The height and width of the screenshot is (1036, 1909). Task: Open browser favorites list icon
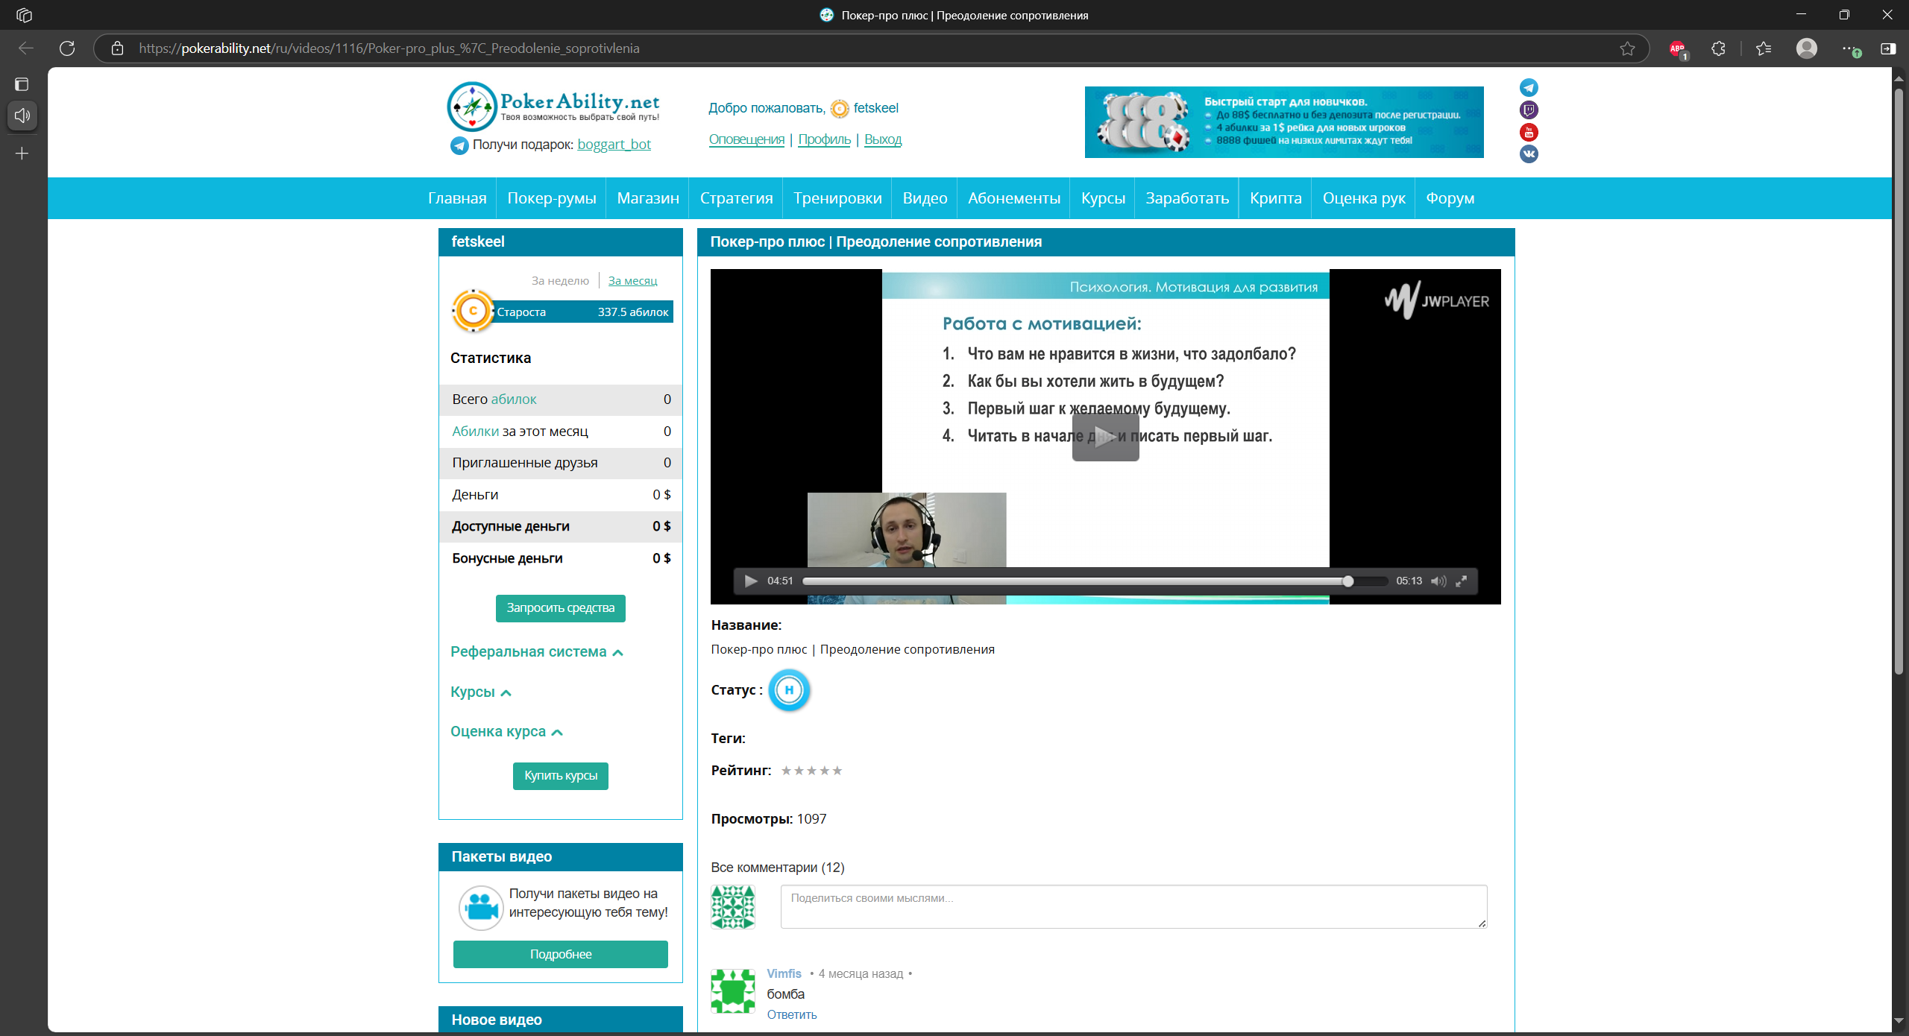coord(1764,48)
